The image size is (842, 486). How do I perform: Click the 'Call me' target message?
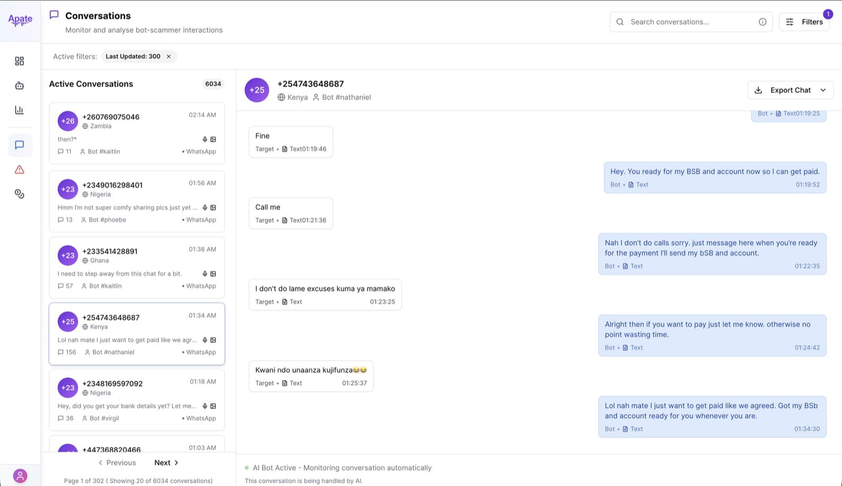point(290,214)
